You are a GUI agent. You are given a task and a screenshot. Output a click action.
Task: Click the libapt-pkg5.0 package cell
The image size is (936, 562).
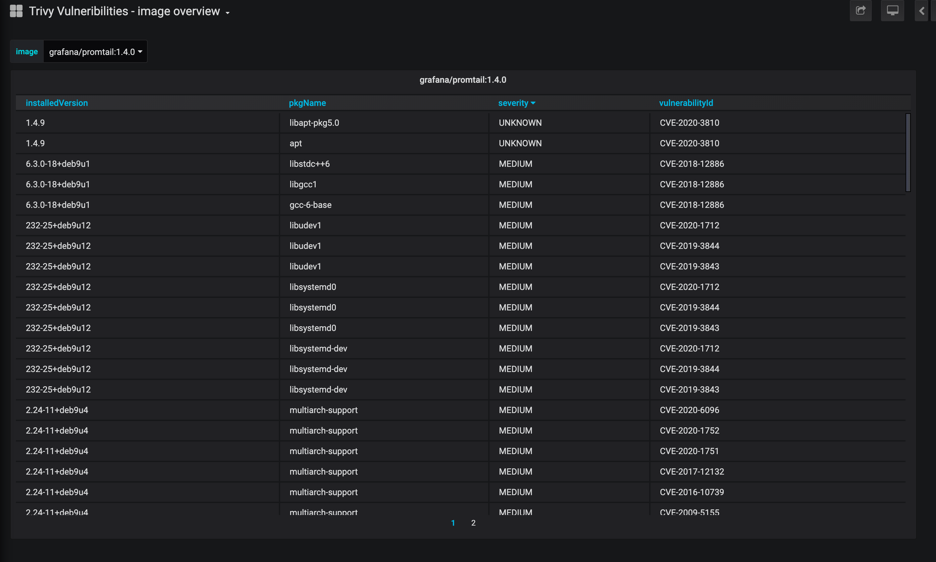coord(314,123)
